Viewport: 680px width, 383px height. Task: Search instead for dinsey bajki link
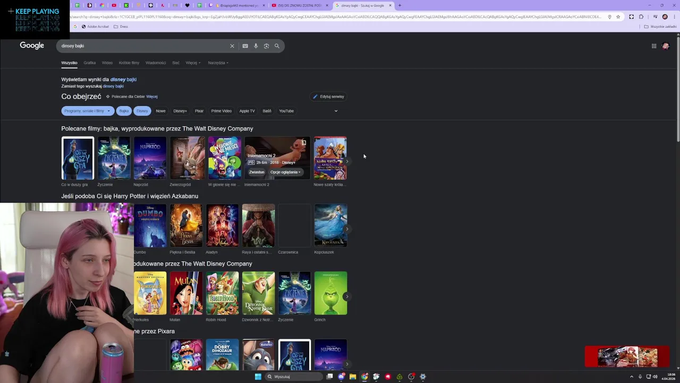(113, 86)
